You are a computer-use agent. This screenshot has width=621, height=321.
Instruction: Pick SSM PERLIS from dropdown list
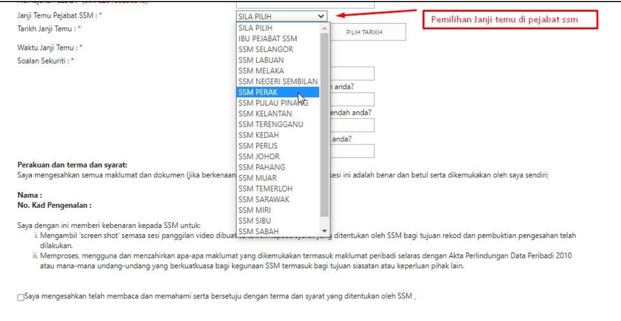point(278,145)
